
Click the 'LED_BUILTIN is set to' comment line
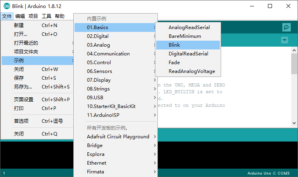(190, 92)
